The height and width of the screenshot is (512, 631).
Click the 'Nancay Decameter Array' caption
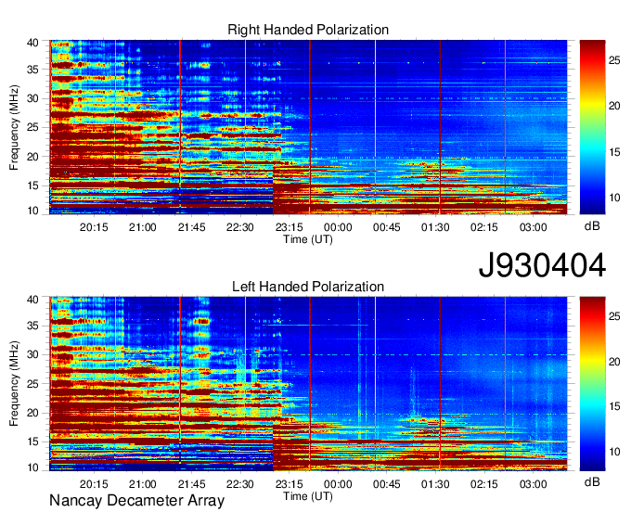click(136, 500)
